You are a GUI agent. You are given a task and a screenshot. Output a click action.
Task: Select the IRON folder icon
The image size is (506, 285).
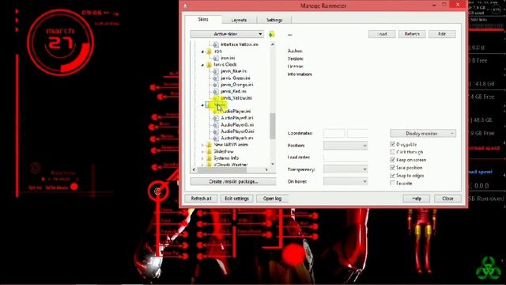(x=210, y=51)
